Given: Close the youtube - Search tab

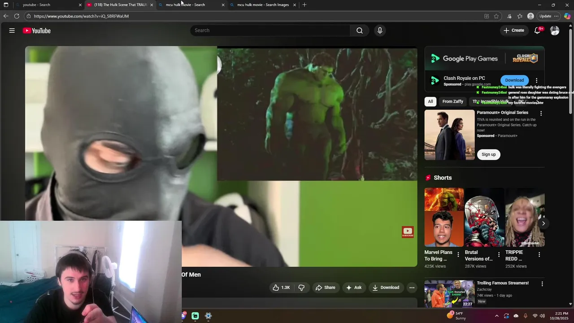Looking at the screenshot, I should (80, 5).
